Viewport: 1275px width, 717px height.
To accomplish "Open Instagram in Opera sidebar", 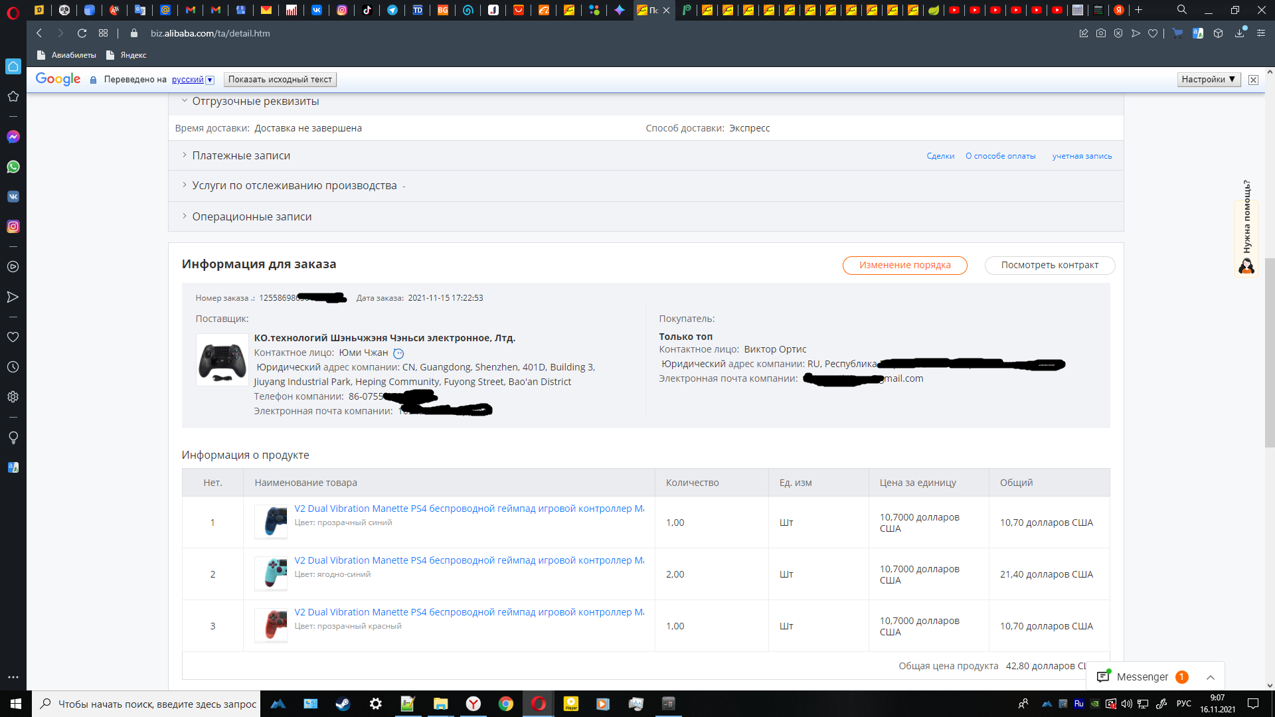I will (13, 226).
